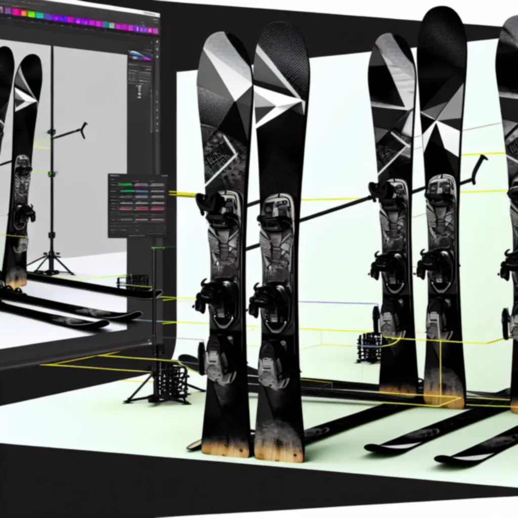Select the orange swatch icon in top toolbar
Image resolution: width=518 pixels, height=518 pixels.
click(x=24, y=13)
